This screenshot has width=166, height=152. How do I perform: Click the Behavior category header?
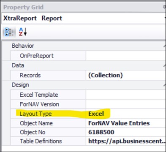23,46
